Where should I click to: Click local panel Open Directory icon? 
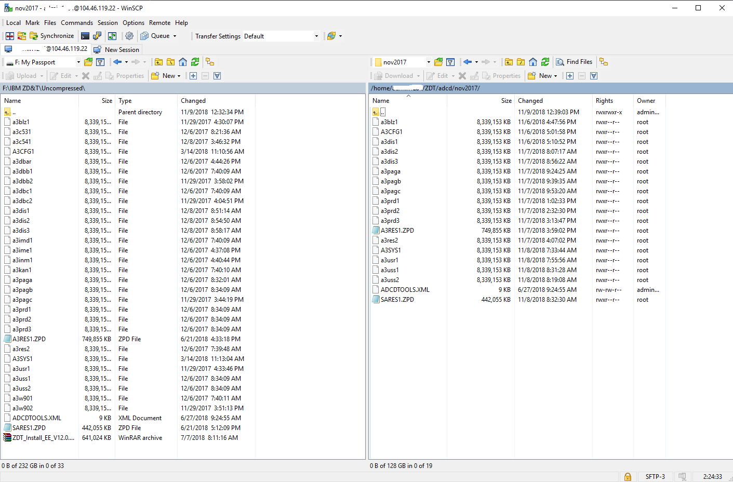[x=88, y=62]
